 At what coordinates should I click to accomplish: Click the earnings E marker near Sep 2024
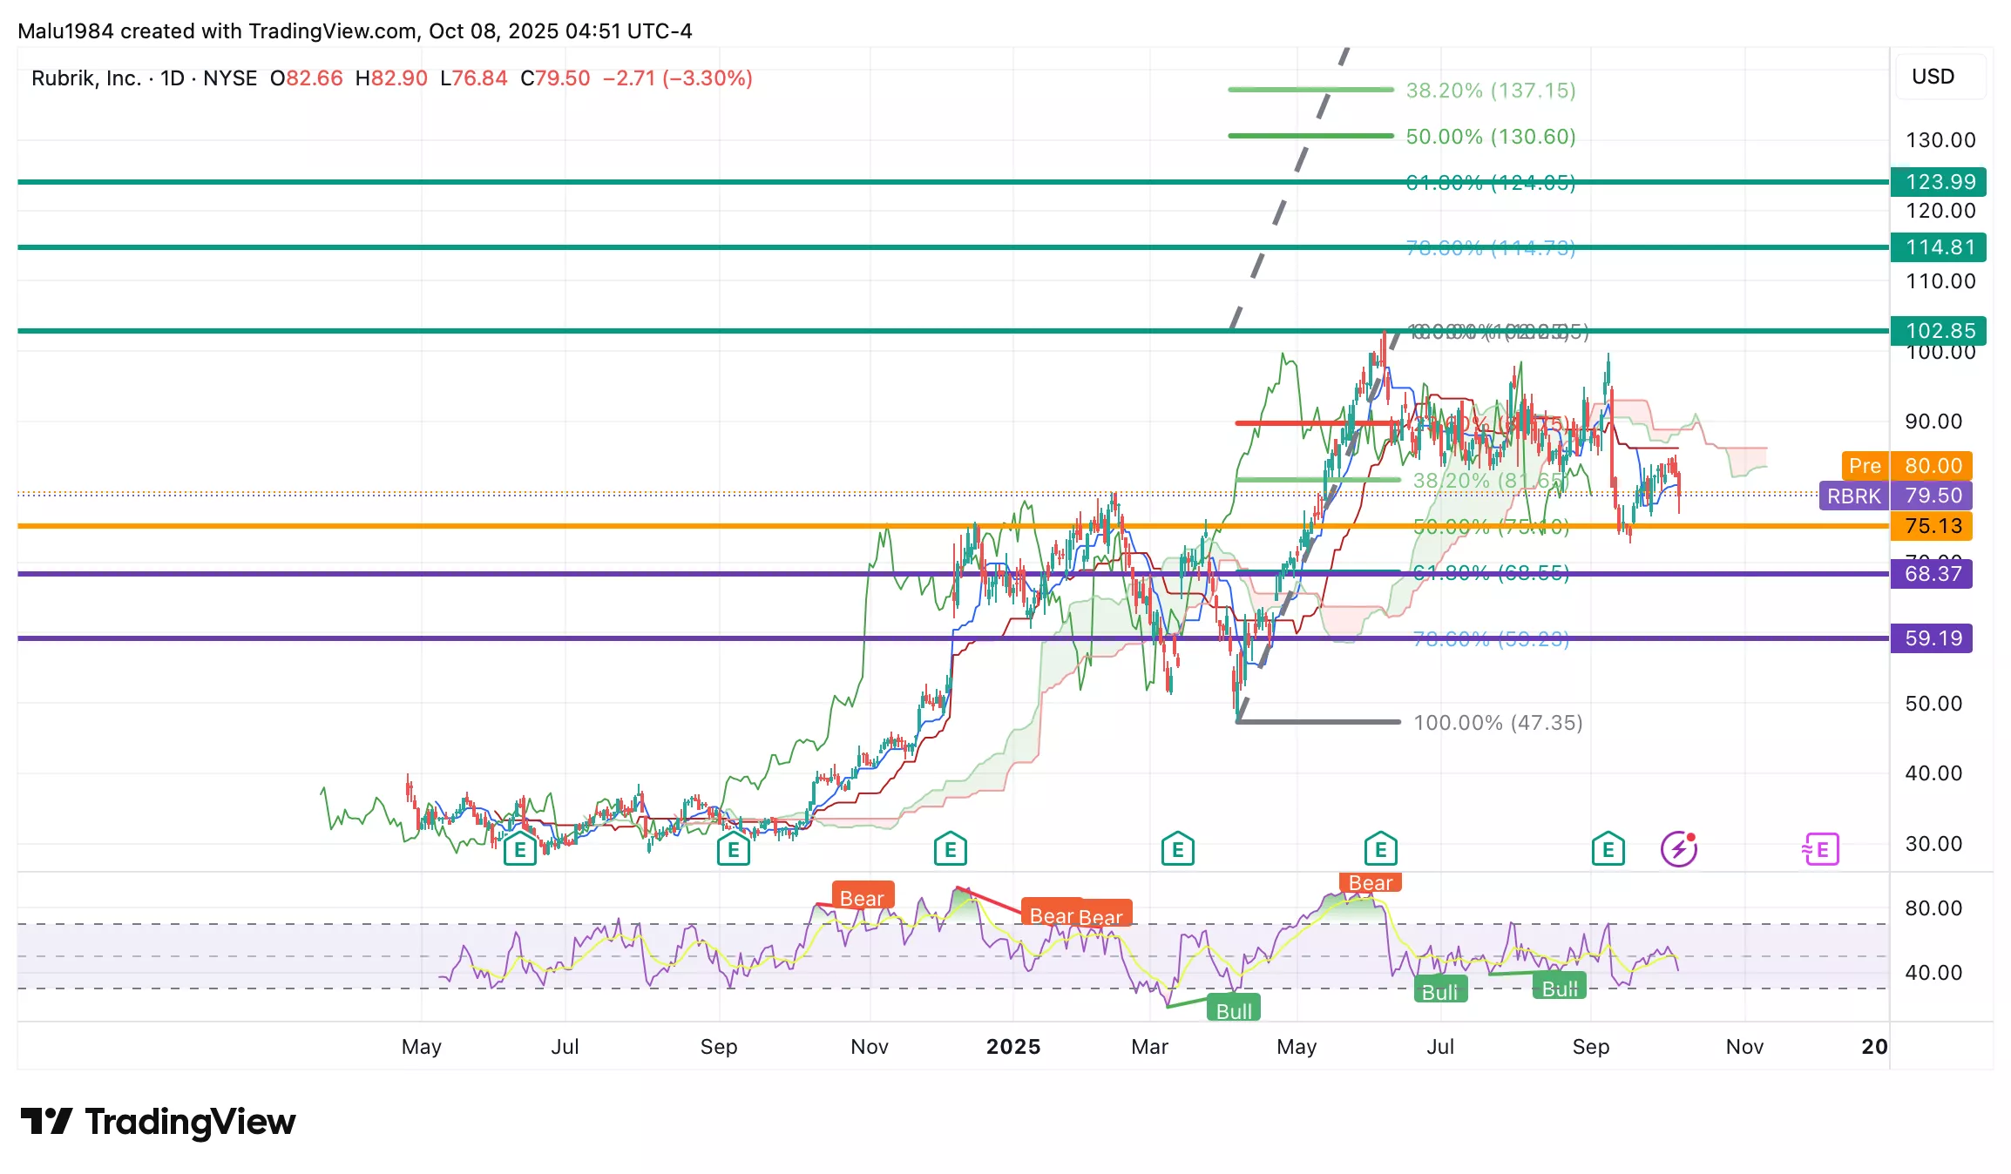[x=733, y=849]
